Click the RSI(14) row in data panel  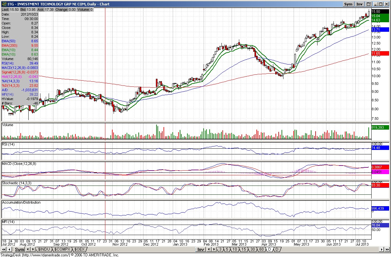[20, 63]
